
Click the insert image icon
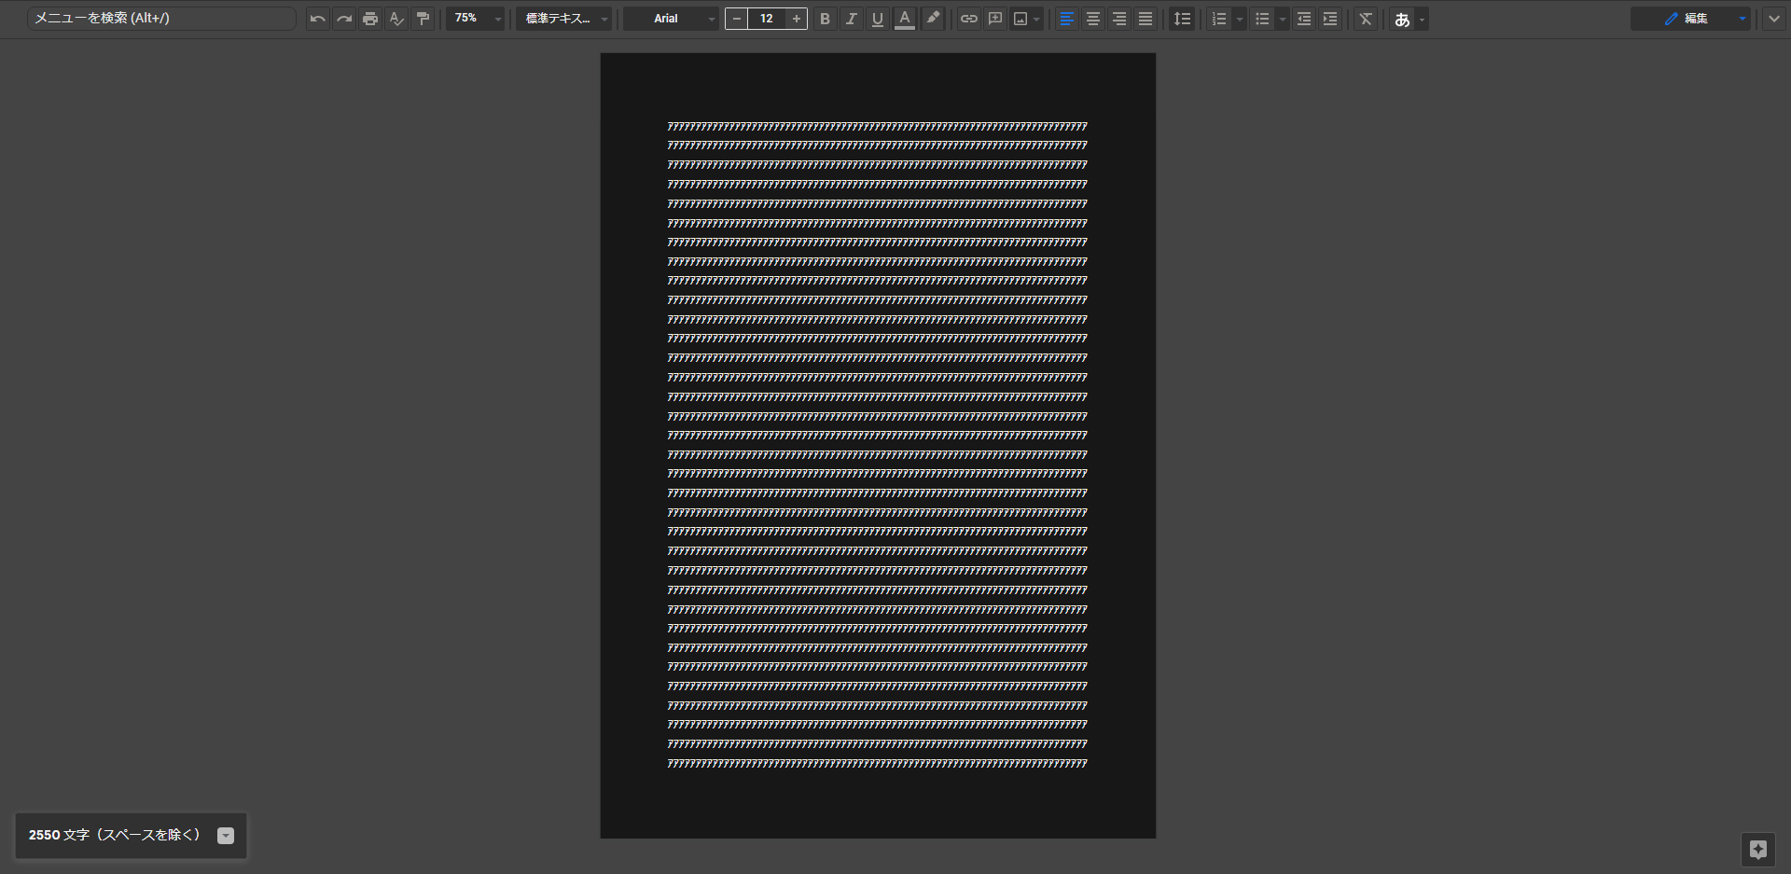click(1020, 19)
